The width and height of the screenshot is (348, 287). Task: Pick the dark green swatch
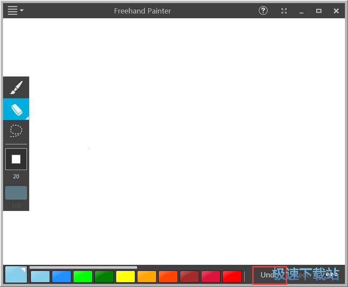pyautogui.click(x=104, y=277)
